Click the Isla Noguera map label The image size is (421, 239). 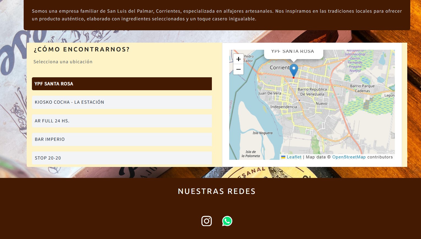click(263, 133)
